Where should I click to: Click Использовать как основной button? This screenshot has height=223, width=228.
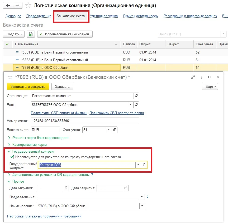(x=65, y=34)
